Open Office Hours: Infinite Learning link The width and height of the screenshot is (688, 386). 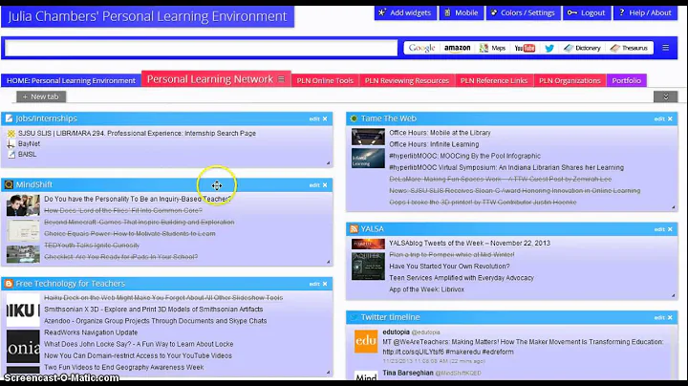434,144
